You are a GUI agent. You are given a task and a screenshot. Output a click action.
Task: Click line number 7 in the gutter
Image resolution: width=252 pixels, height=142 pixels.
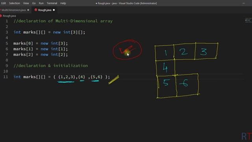tap(7, 54)
